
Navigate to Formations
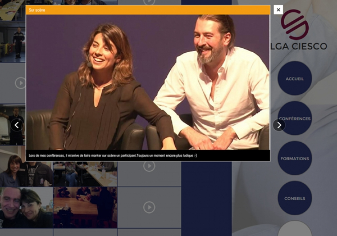point(295,158)
